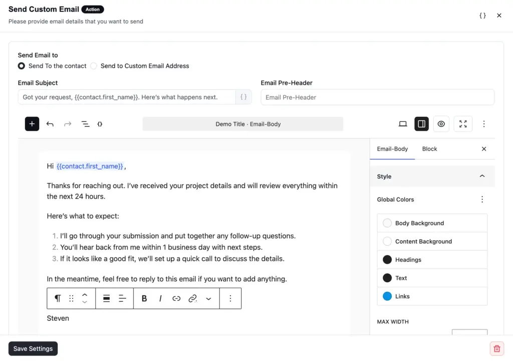Viewport: 513px width, 362px height.
Task: Select Send To the contact radio
Action: (21, 66)
